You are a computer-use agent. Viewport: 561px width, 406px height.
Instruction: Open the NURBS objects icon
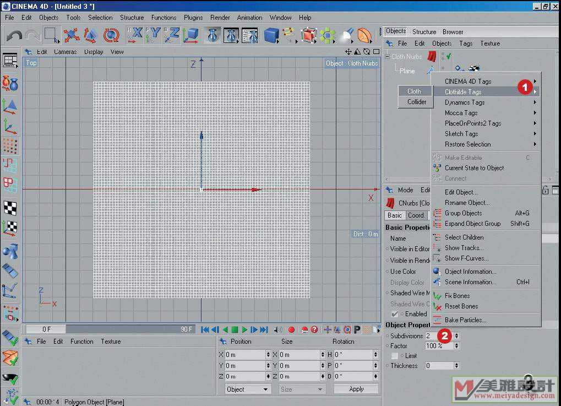point(308,35)
